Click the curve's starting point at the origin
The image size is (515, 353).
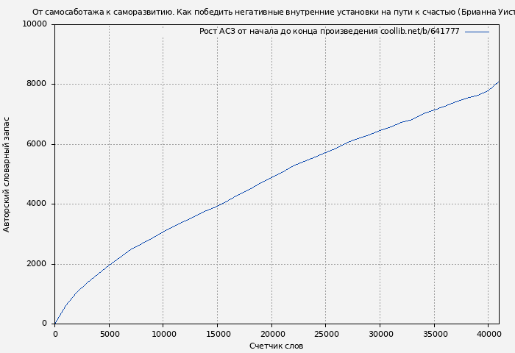point(55,323)
